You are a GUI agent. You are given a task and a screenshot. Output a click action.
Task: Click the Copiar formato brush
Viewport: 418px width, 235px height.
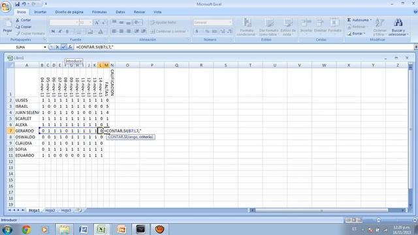pyautogui.click(x=18, y=33)
